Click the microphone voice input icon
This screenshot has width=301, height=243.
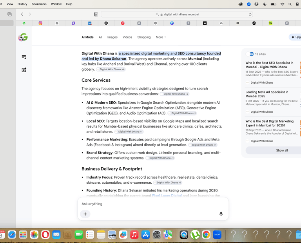pyautogui.click(x=221, y=214)
